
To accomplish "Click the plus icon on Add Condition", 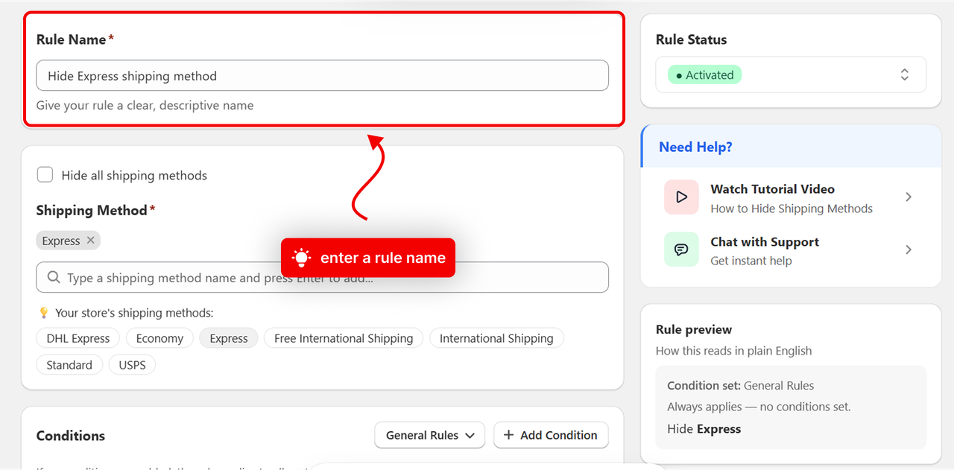I will pos(508,435).
